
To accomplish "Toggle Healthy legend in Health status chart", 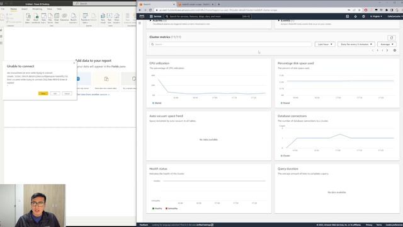I will click(157, 209).
